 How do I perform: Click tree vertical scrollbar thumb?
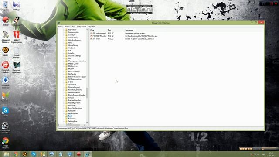(87, 93)
